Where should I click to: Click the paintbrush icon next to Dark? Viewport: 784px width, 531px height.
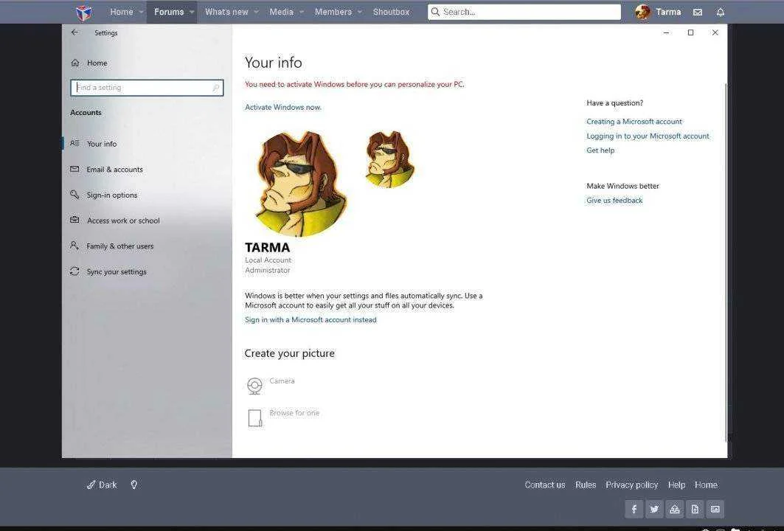91,485
